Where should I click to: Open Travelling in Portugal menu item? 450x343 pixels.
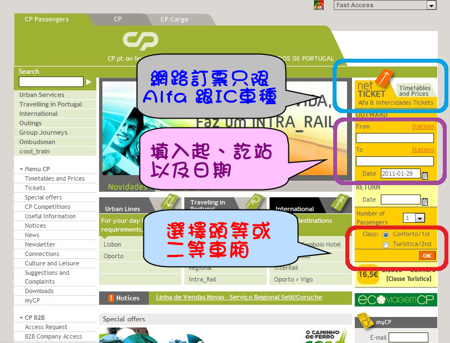tap(50, 104)
